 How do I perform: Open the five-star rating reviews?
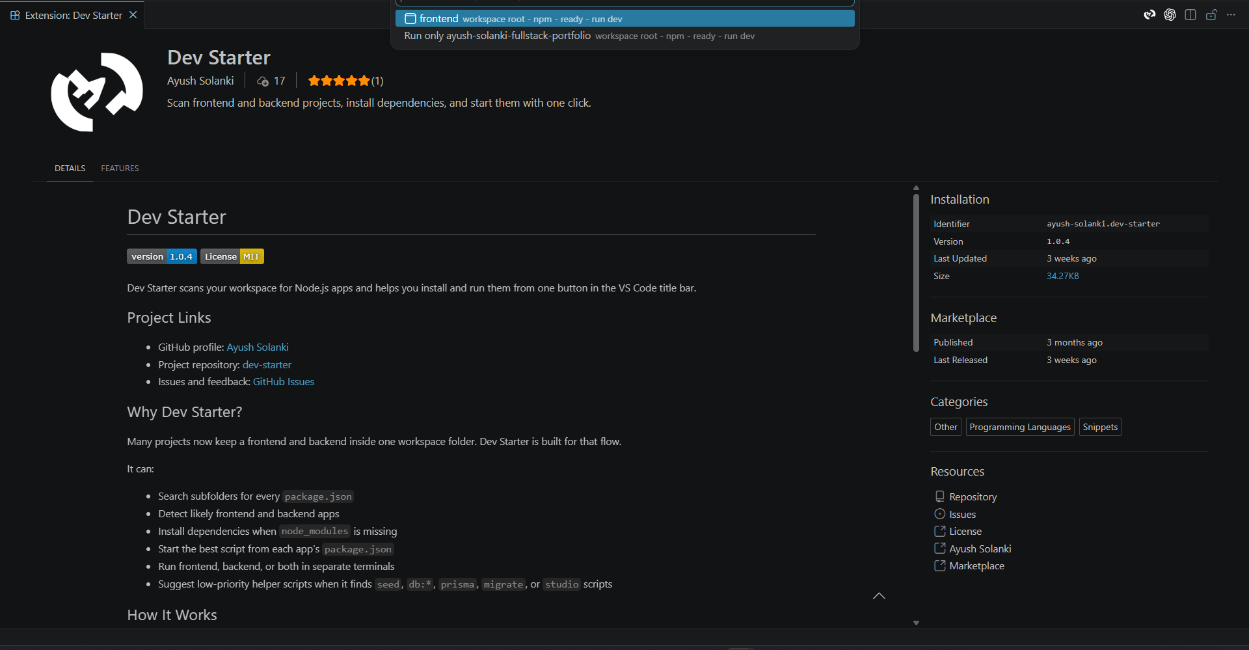[345, 81]
